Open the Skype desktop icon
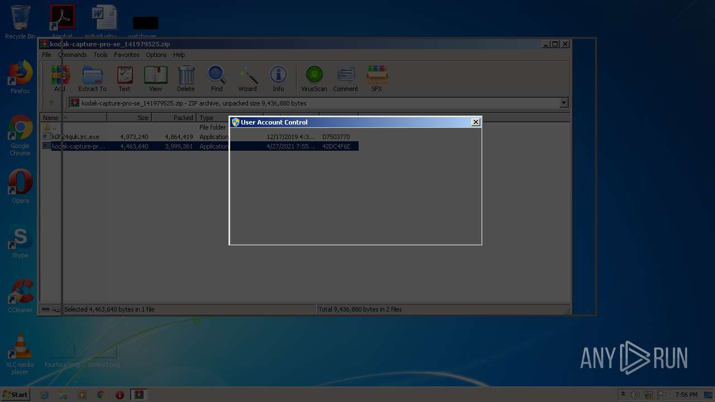The width and height of the screenshot is (715, 402). click(20, 242)
